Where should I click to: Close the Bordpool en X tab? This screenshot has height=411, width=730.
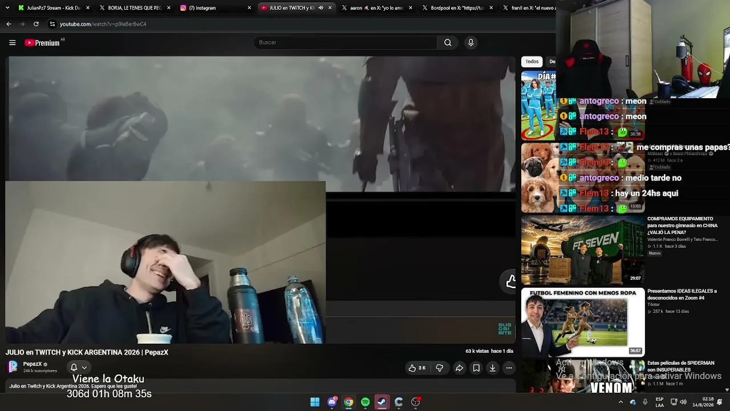click(491, 8)
